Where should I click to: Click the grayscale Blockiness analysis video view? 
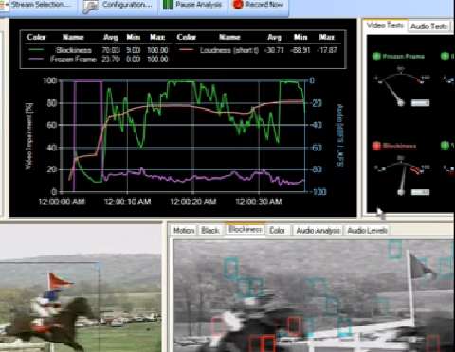[x=314, y=296]
